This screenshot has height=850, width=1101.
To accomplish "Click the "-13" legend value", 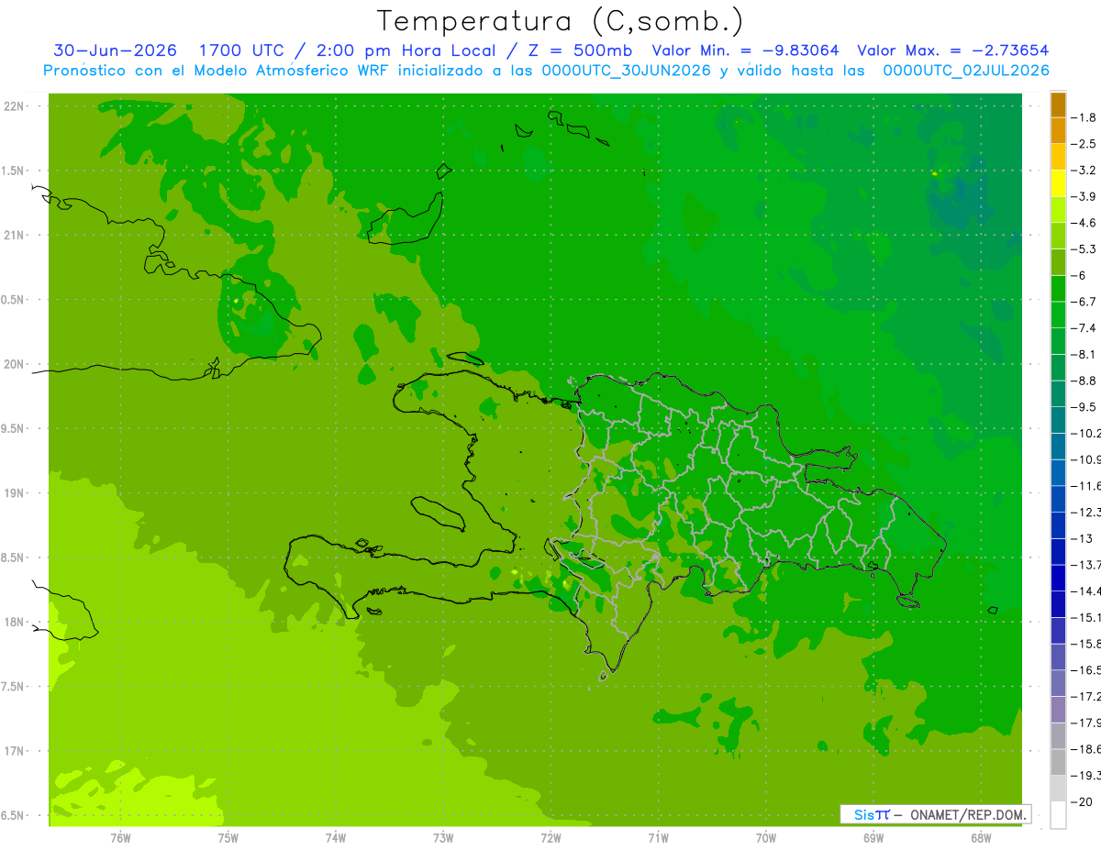I will (x=1081, y=538).
